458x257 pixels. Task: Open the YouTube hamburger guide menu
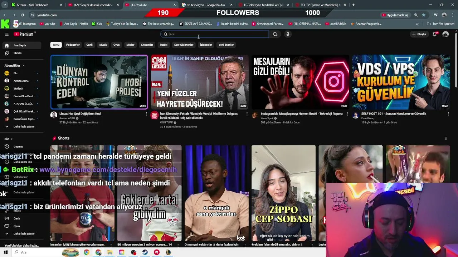(x=7, y=34)
